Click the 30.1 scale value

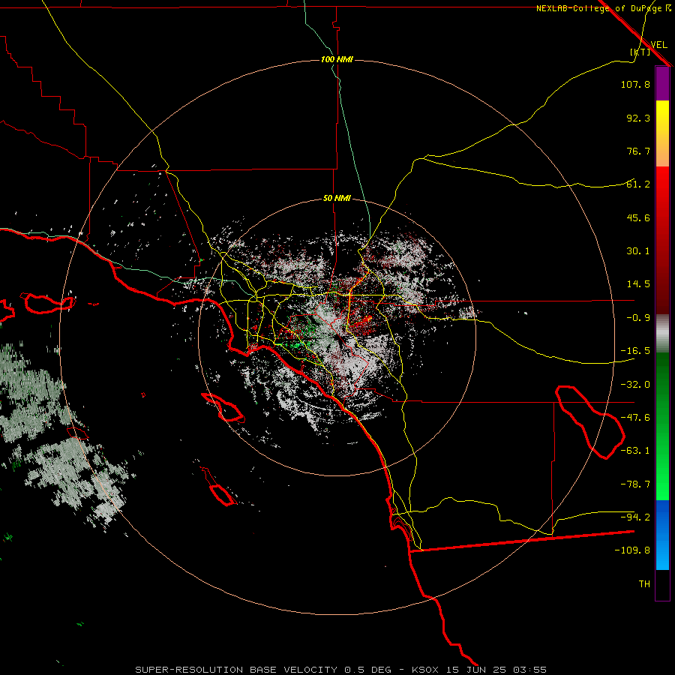coord(638,251)
